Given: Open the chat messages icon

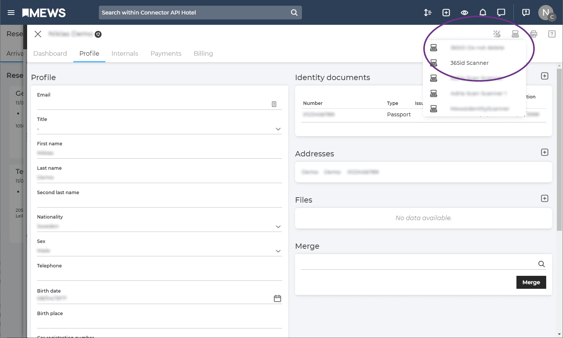Looking at the screenshot, I should [x=501, y=13].
